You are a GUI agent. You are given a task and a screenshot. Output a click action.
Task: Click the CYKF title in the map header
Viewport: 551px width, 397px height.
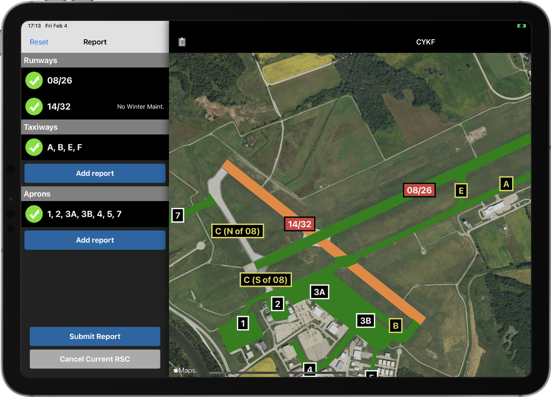(x=425, y=42)
